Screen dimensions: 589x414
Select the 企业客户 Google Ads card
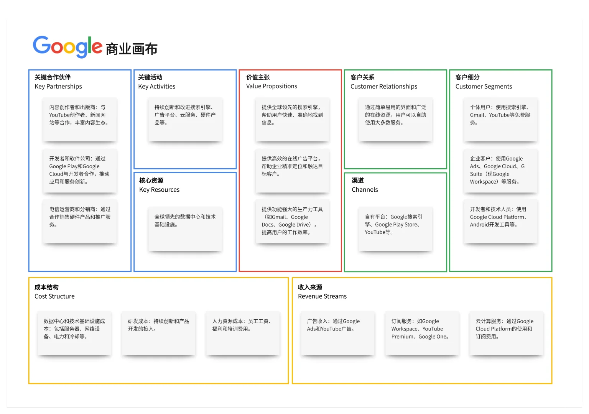tap(501, 171)
